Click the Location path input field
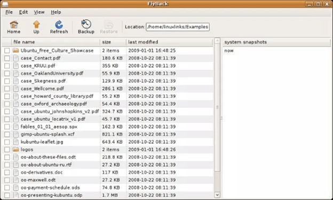The height and width of the screenshot is (200, 333). click(178, 27)
